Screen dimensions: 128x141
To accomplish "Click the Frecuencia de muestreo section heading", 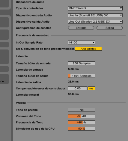I will (33, 35).
